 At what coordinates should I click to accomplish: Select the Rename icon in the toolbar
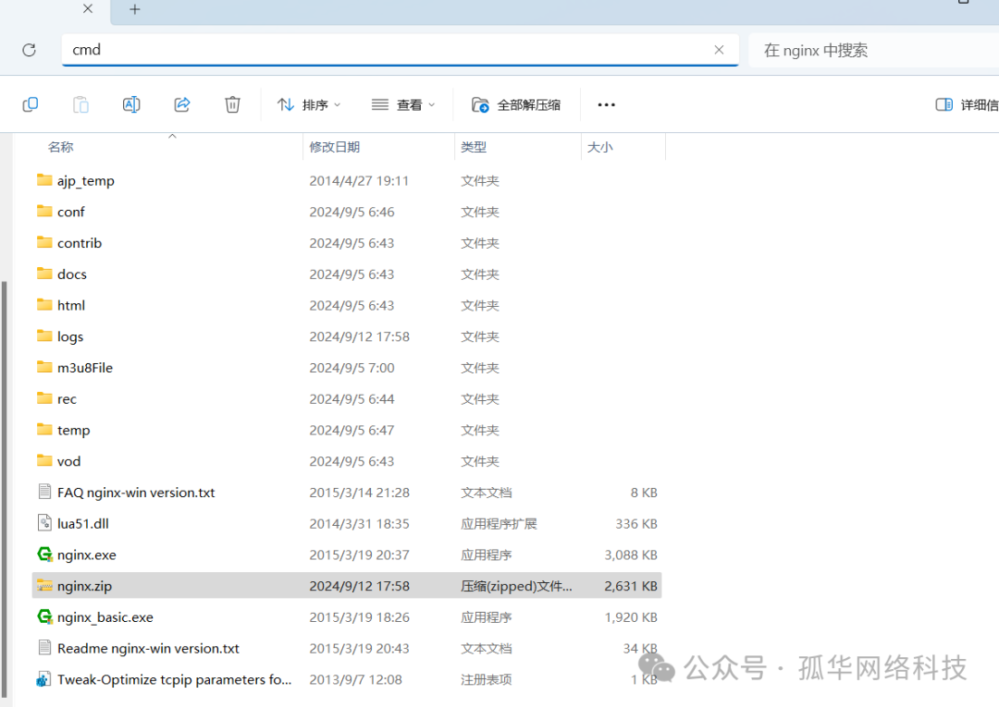pyautogui.click(x=130, y=104)
